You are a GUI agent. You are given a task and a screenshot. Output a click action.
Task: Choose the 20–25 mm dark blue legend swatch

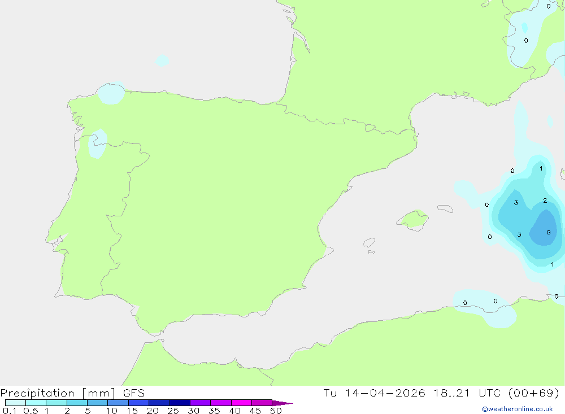[x=159, y=403]
